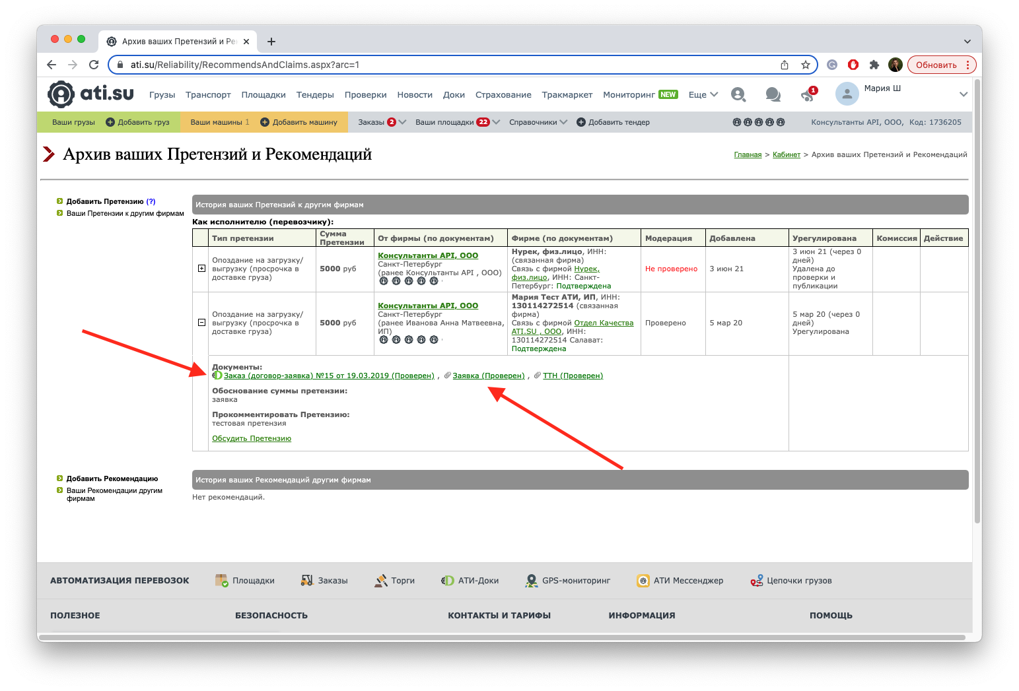Open the messenger chat bubble icon
Screen dimensions: 1019x691
point(773,94)
